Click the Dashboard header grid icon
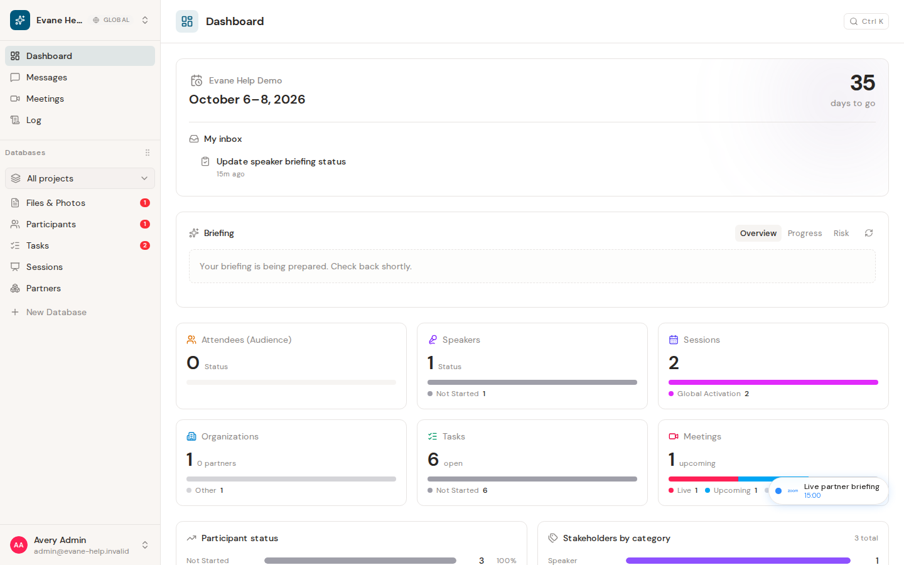The image size is (904, 565). (x=187, y=21)
